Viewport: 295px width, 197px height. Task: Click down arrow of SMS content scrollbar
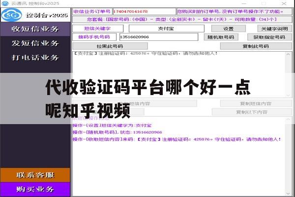pyautogui.click(x=288, y=96)
